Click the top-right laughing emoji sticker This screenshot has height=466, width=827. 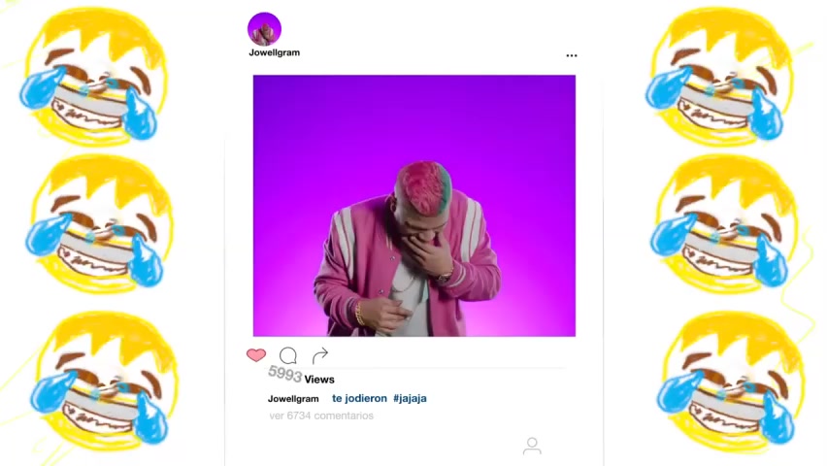(x=719, y=77)
